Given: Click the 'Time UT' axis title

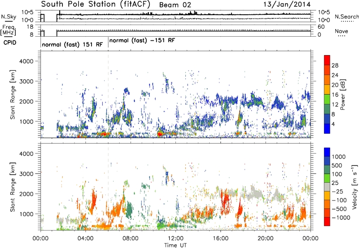Looking at the screenshot, I should pyautogui.click(x=175, y=245).
